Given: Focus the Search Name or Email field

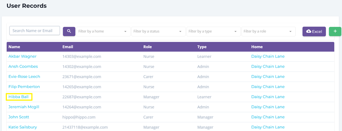Looking at the screenshot, I should tap(35, 31).
